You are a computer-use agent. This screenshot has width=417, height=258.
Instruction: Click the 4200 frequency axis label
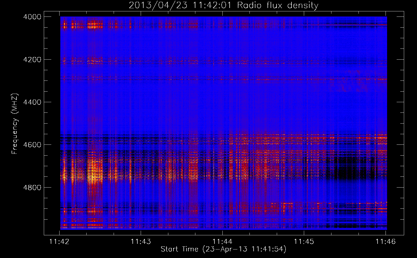pos(32,60)
